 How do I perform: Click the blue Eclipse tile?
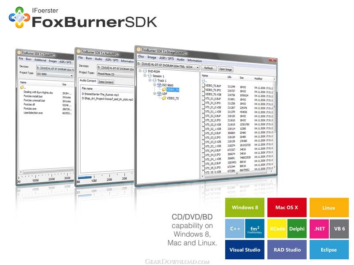[x=329, y=250]
